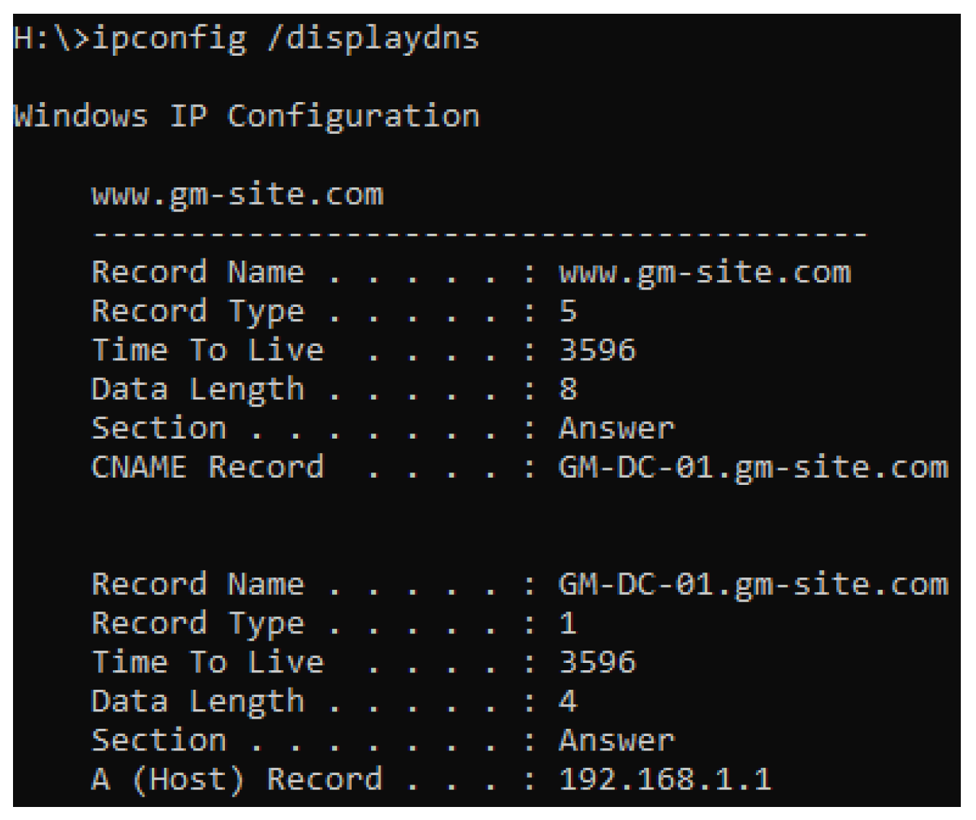Viewport: 976px width, 820px height.
Task: Click the 'H:\>' command prompt
Action: [x=51, y=38]
